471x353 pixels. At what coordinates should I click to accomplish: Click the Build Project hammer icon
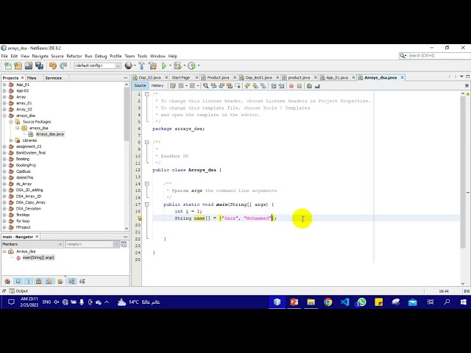tap(139, 65)
